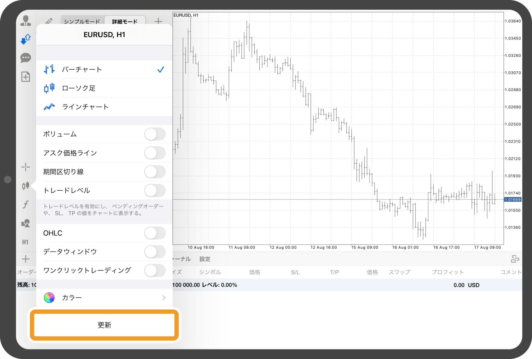The width and height of the screenshot is (532, 359).
Task: Select the crosshair tool
Action: point(26,167)
